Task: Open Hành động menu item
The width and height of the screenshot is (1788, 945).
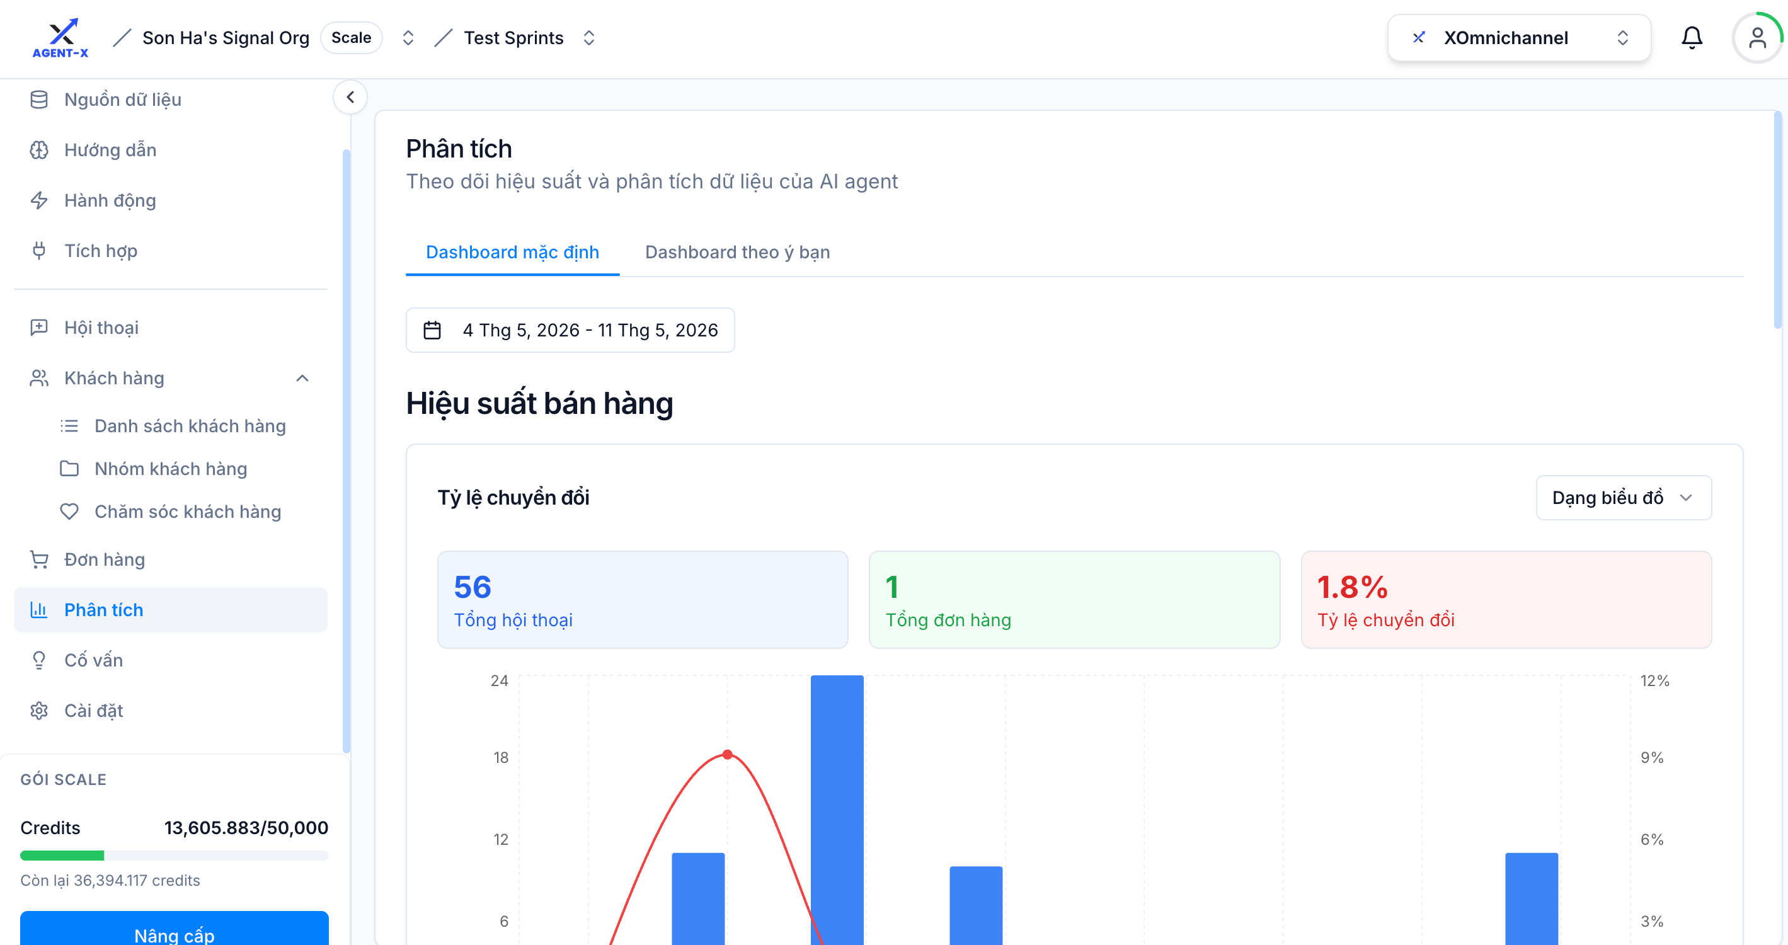Action: [x=171, y=200]
